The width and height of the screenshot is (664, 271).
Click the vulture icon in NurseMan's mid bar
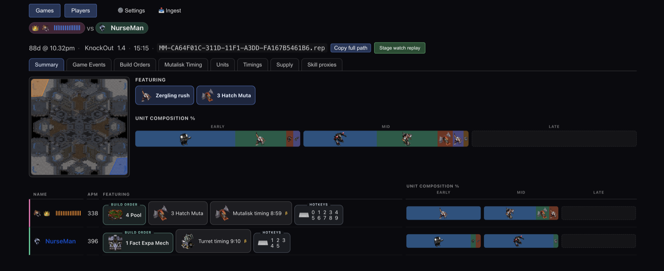tap(518, 241)
